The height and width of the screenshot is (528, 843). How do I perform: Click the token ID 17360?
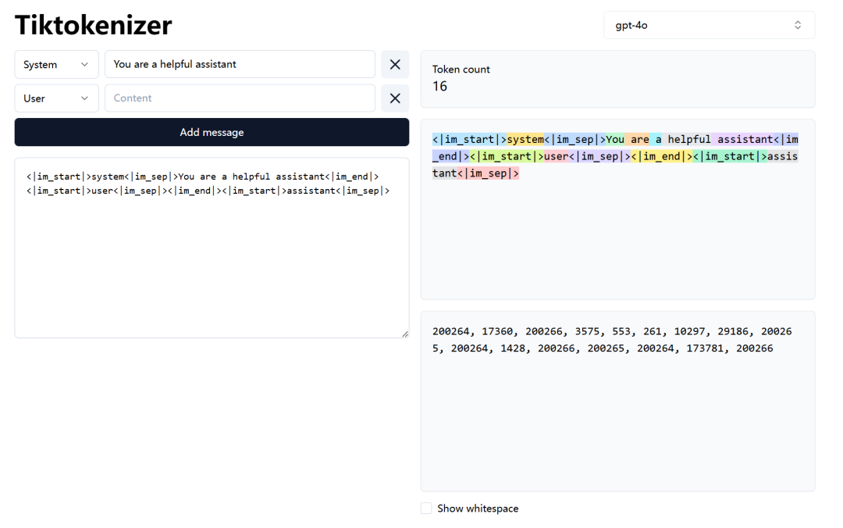[x=496, y=331]
